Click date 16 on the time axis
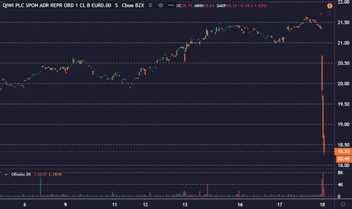This screenshot has width=352, height=209. [x=240, y=205]
